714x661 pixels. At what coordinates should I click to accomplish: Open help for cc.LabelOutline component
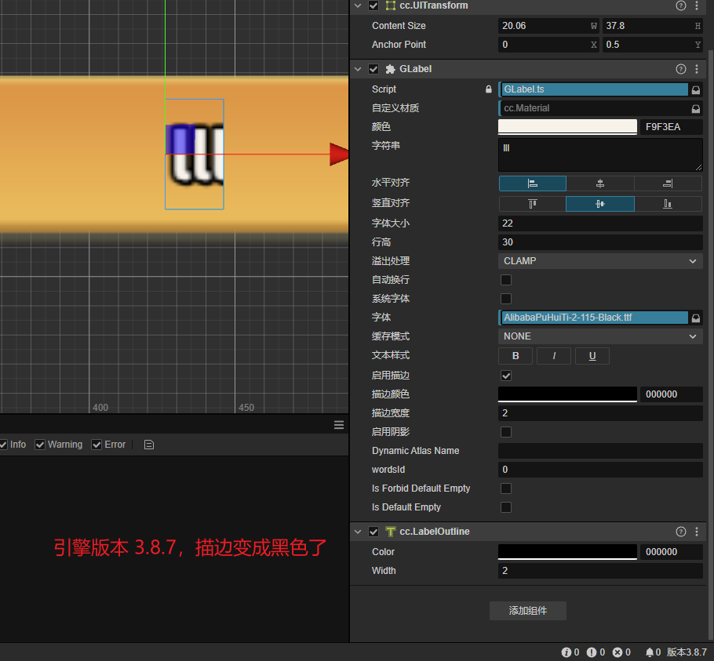[x=681, y=532]
